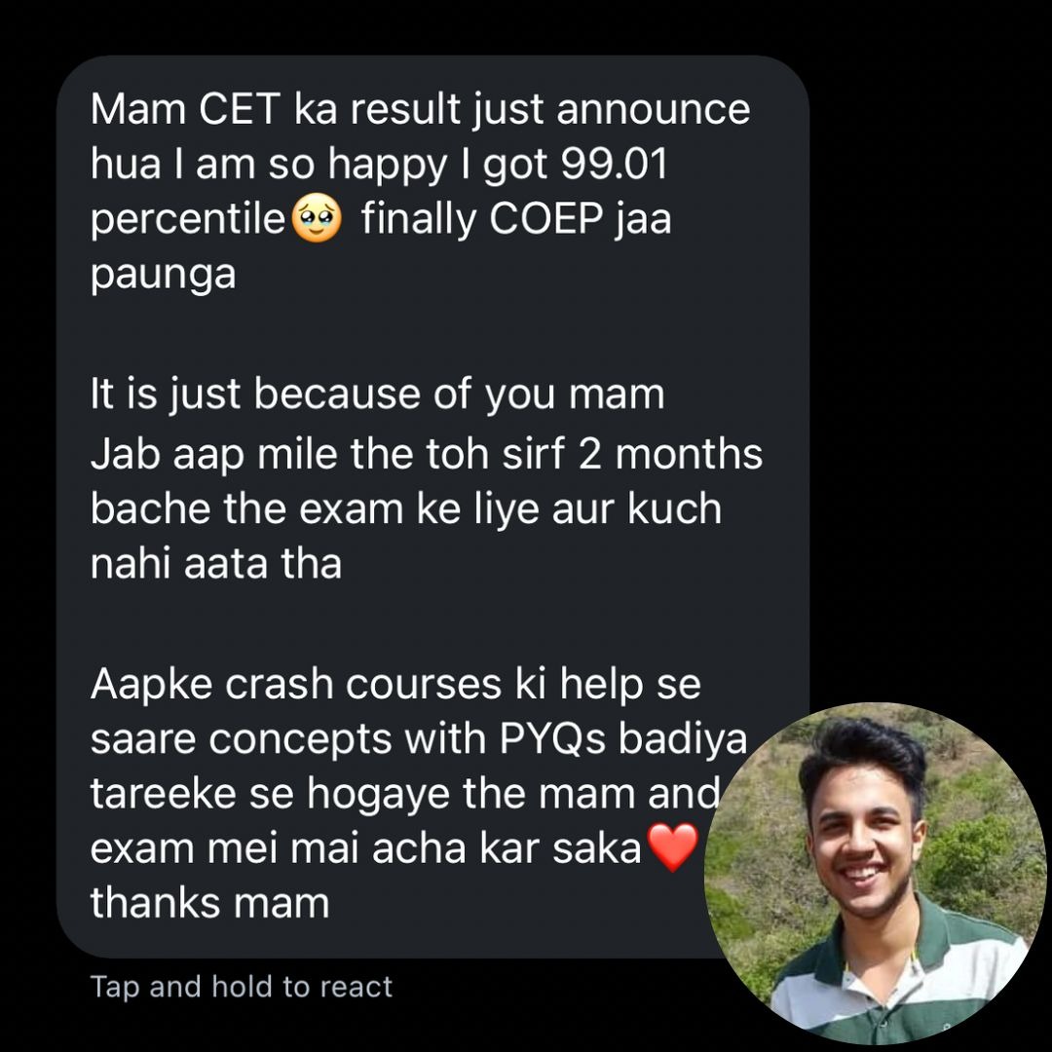Click the 'Mam CET ka result' opening line
The height and width of the screenshot is (1052, 1052).
277,109
